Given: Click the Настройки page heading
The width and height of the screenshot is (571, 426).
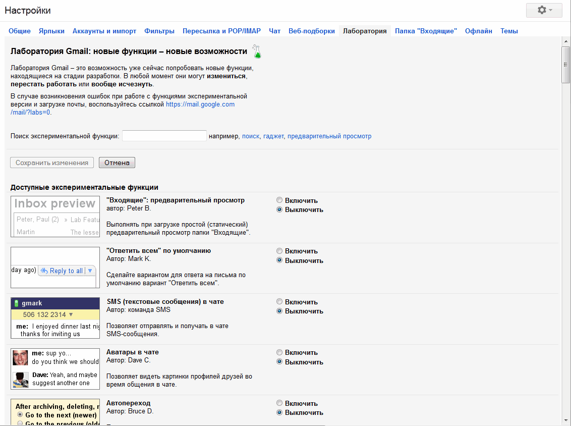Looking at the screenshot, I should pyautogui.click(x=28, y=11).
